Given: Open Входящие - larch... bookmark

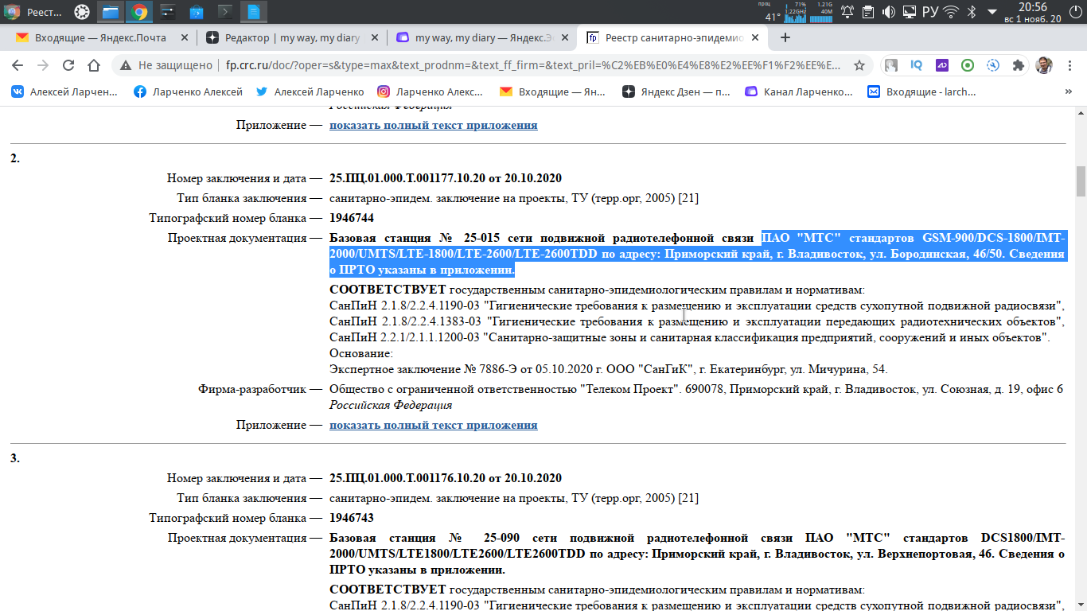Looking at the screenshot, I should click(x=921, y=91).
